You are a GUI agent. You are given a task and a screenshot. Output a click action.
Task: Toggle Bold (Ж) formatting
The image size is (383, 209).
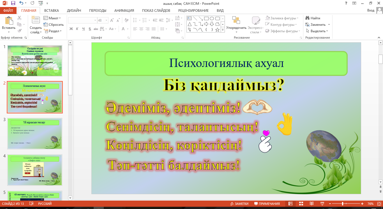coord(71,29)
